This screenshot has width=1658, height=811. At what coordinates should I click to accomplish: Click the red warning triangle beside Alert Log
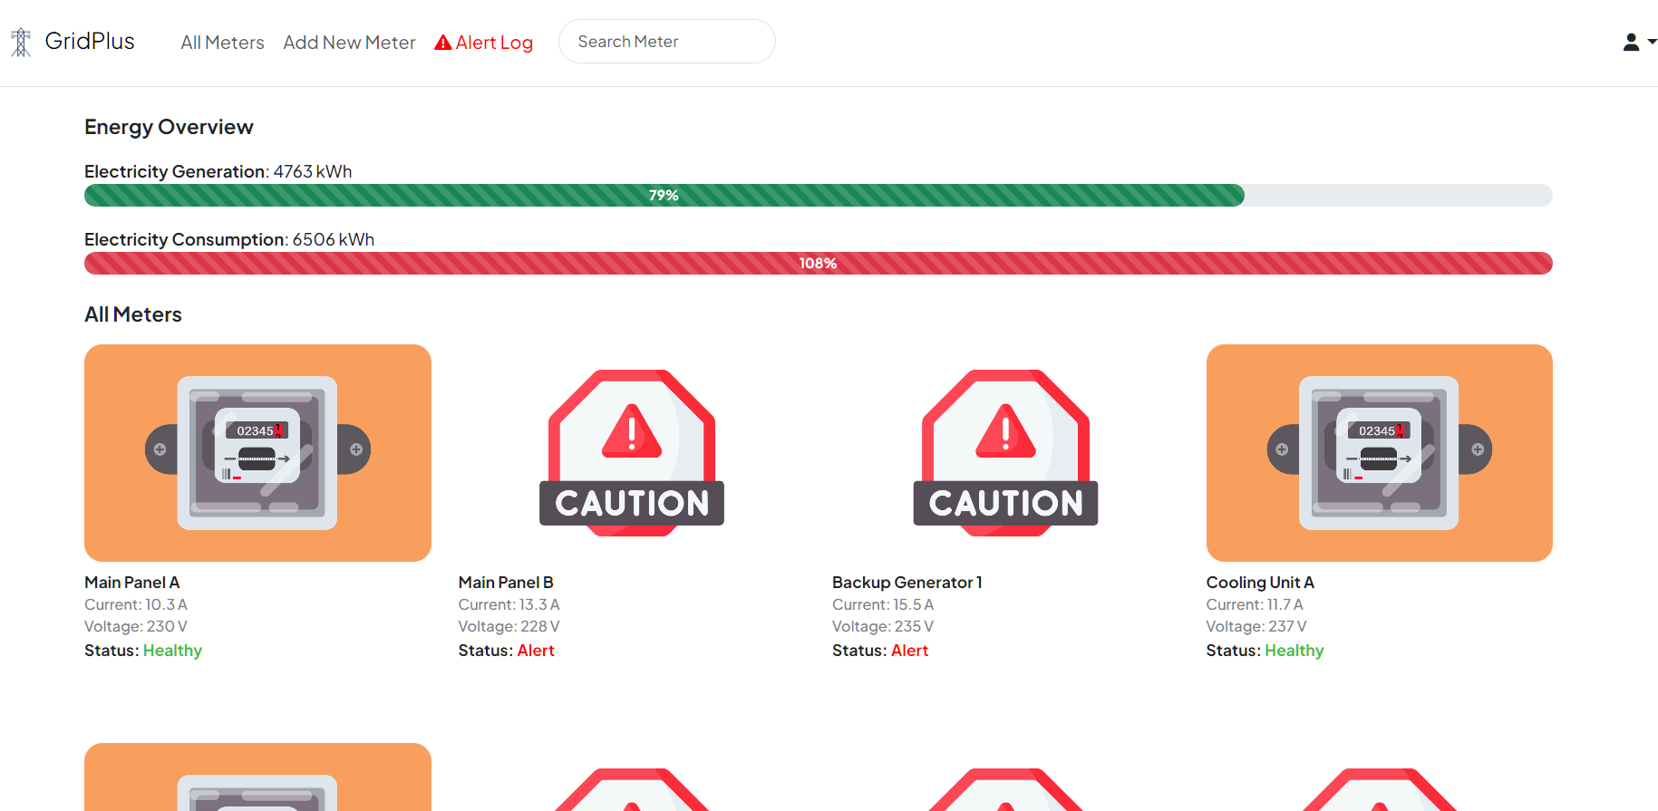443,43
